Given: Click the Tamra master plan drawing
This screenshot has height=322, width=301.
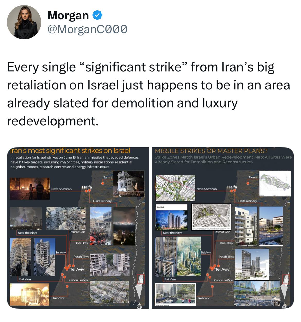Looking at the screenshot, I should coord(275,184).
